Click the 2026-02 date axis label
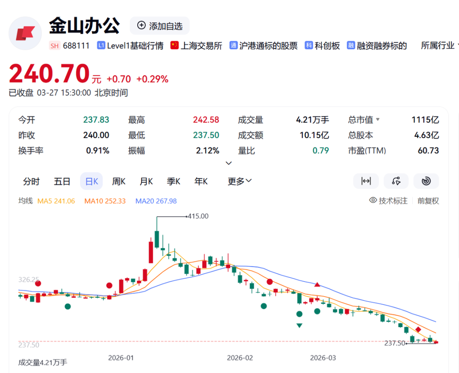Image resolution: width=459 pixels, height=373 pixels. click(x=240, y=358)
